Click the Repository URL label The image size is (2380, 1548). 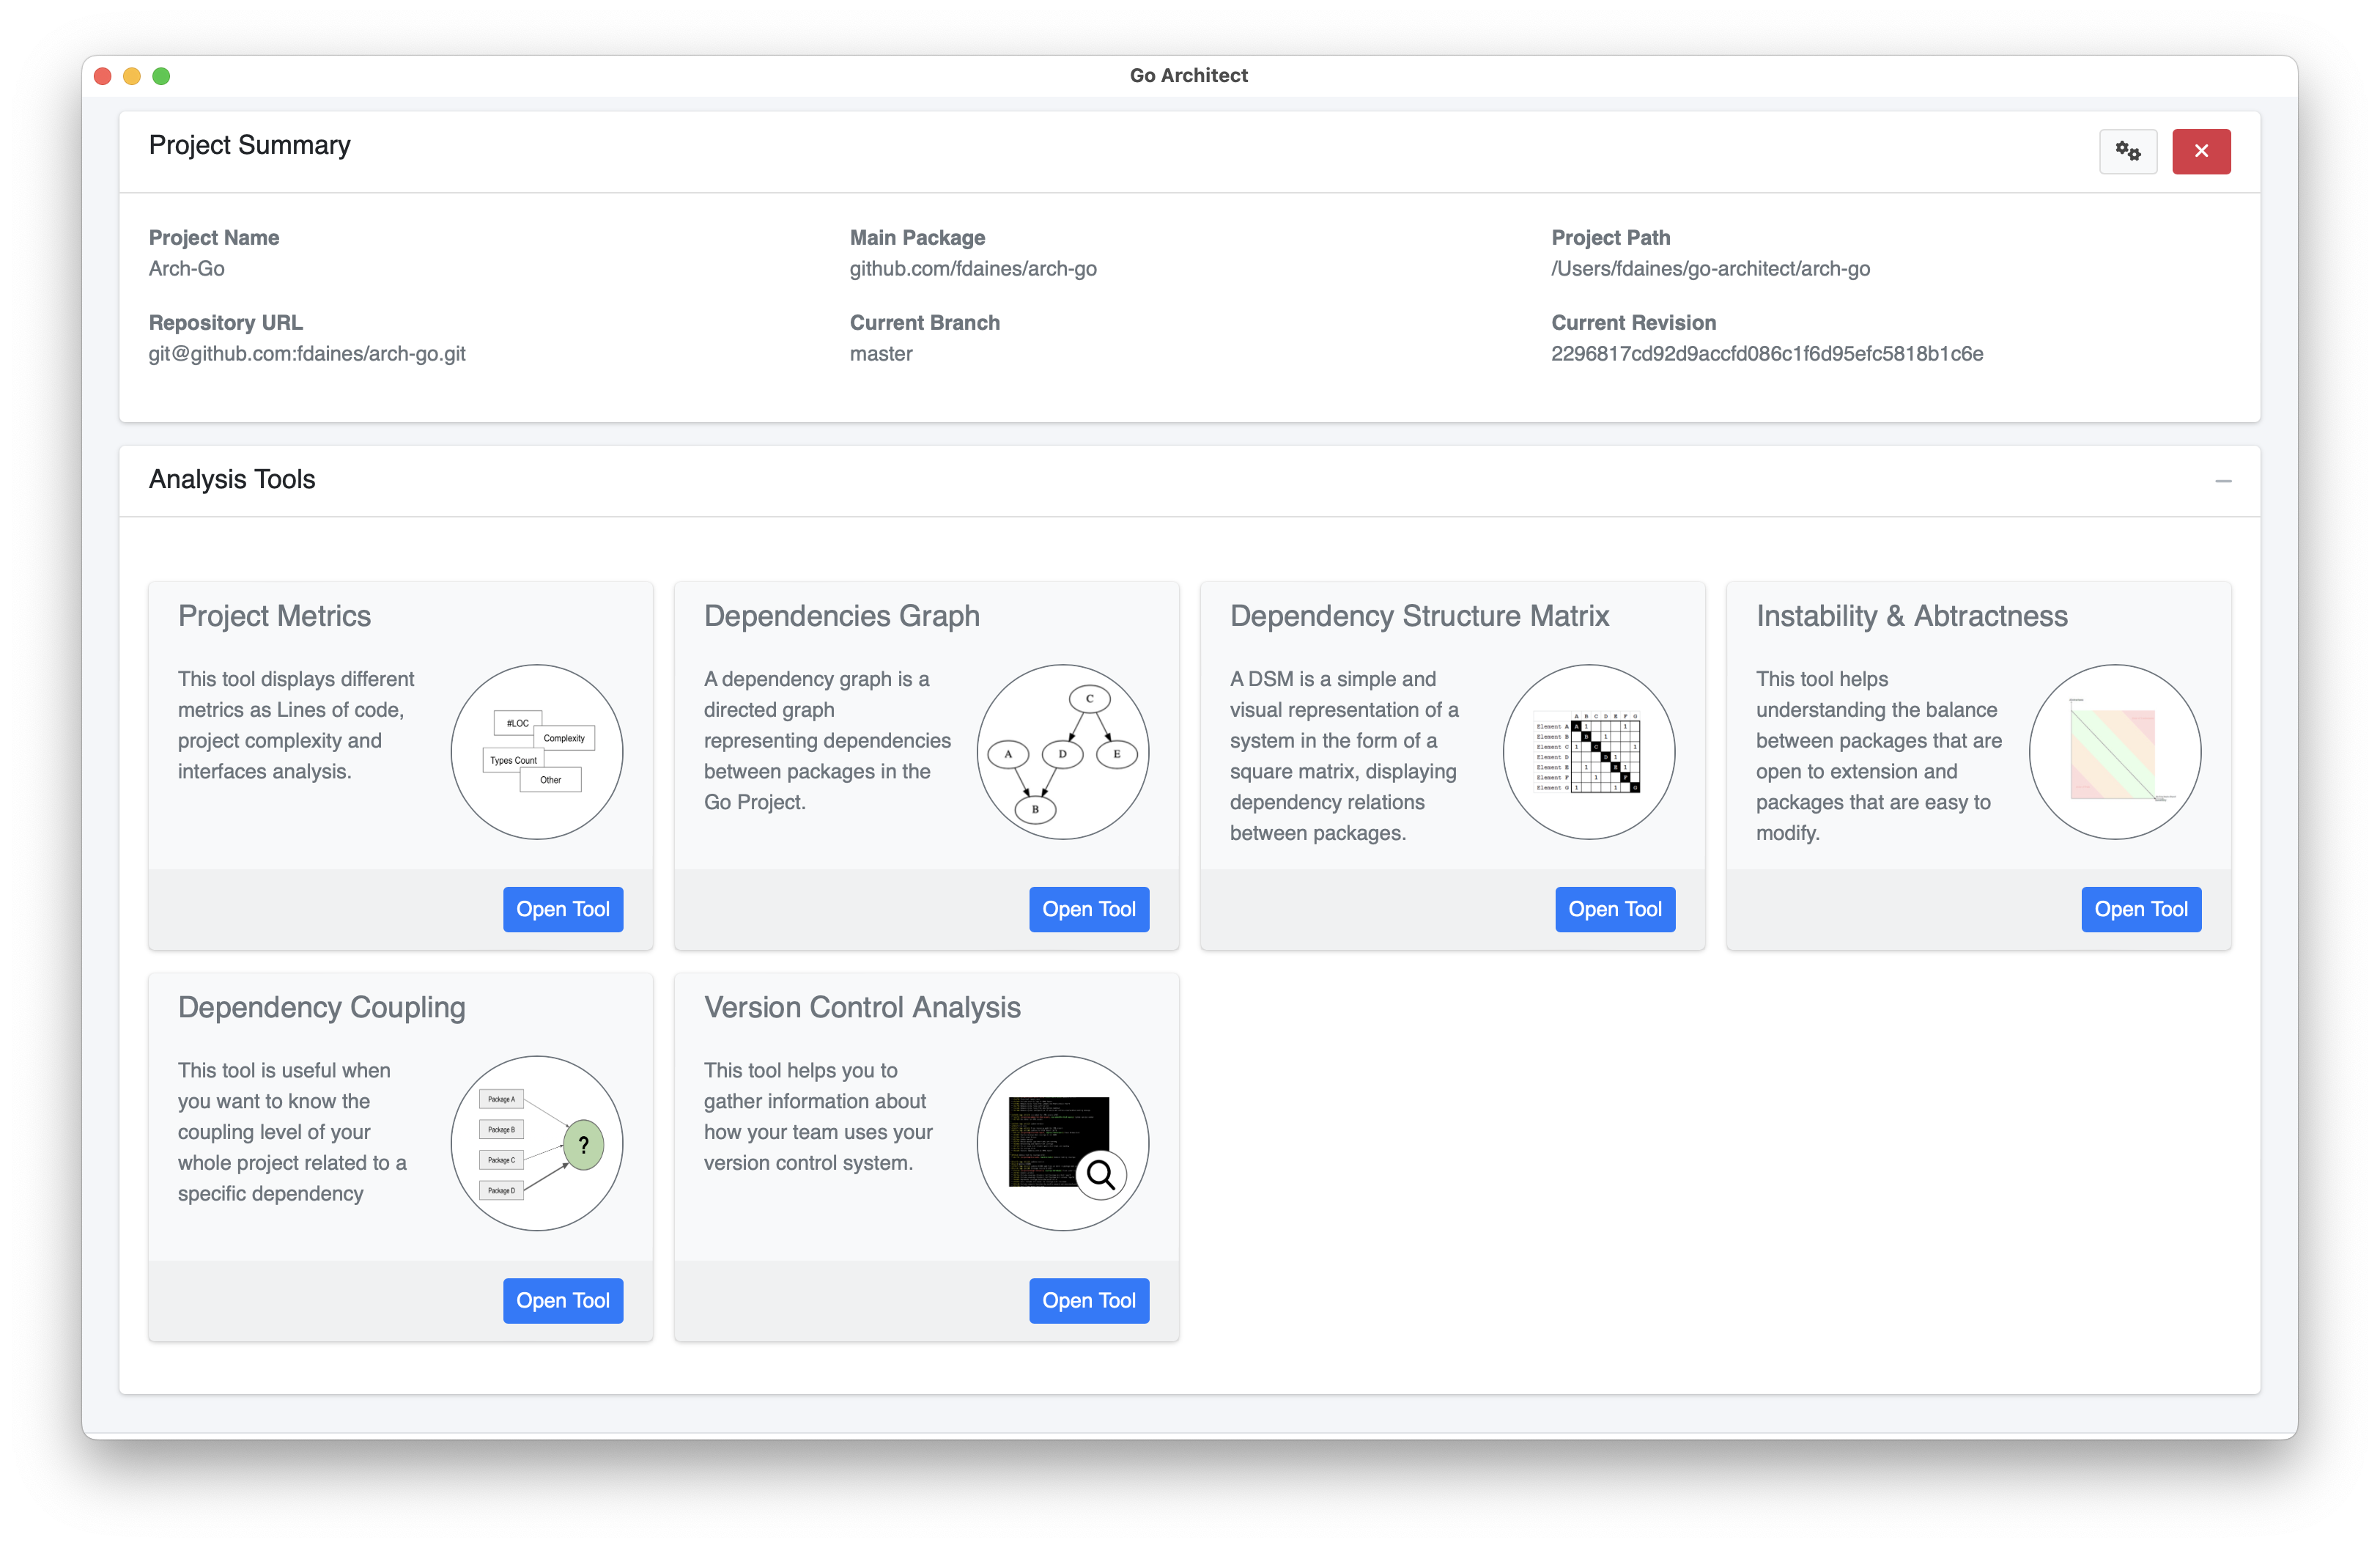pos(226,322)
